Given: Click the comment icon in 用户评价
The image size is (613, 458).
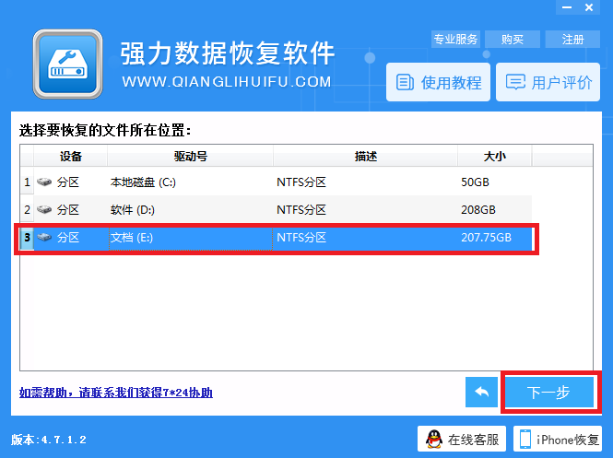Looking at the screenshot, I should (515, 82).
